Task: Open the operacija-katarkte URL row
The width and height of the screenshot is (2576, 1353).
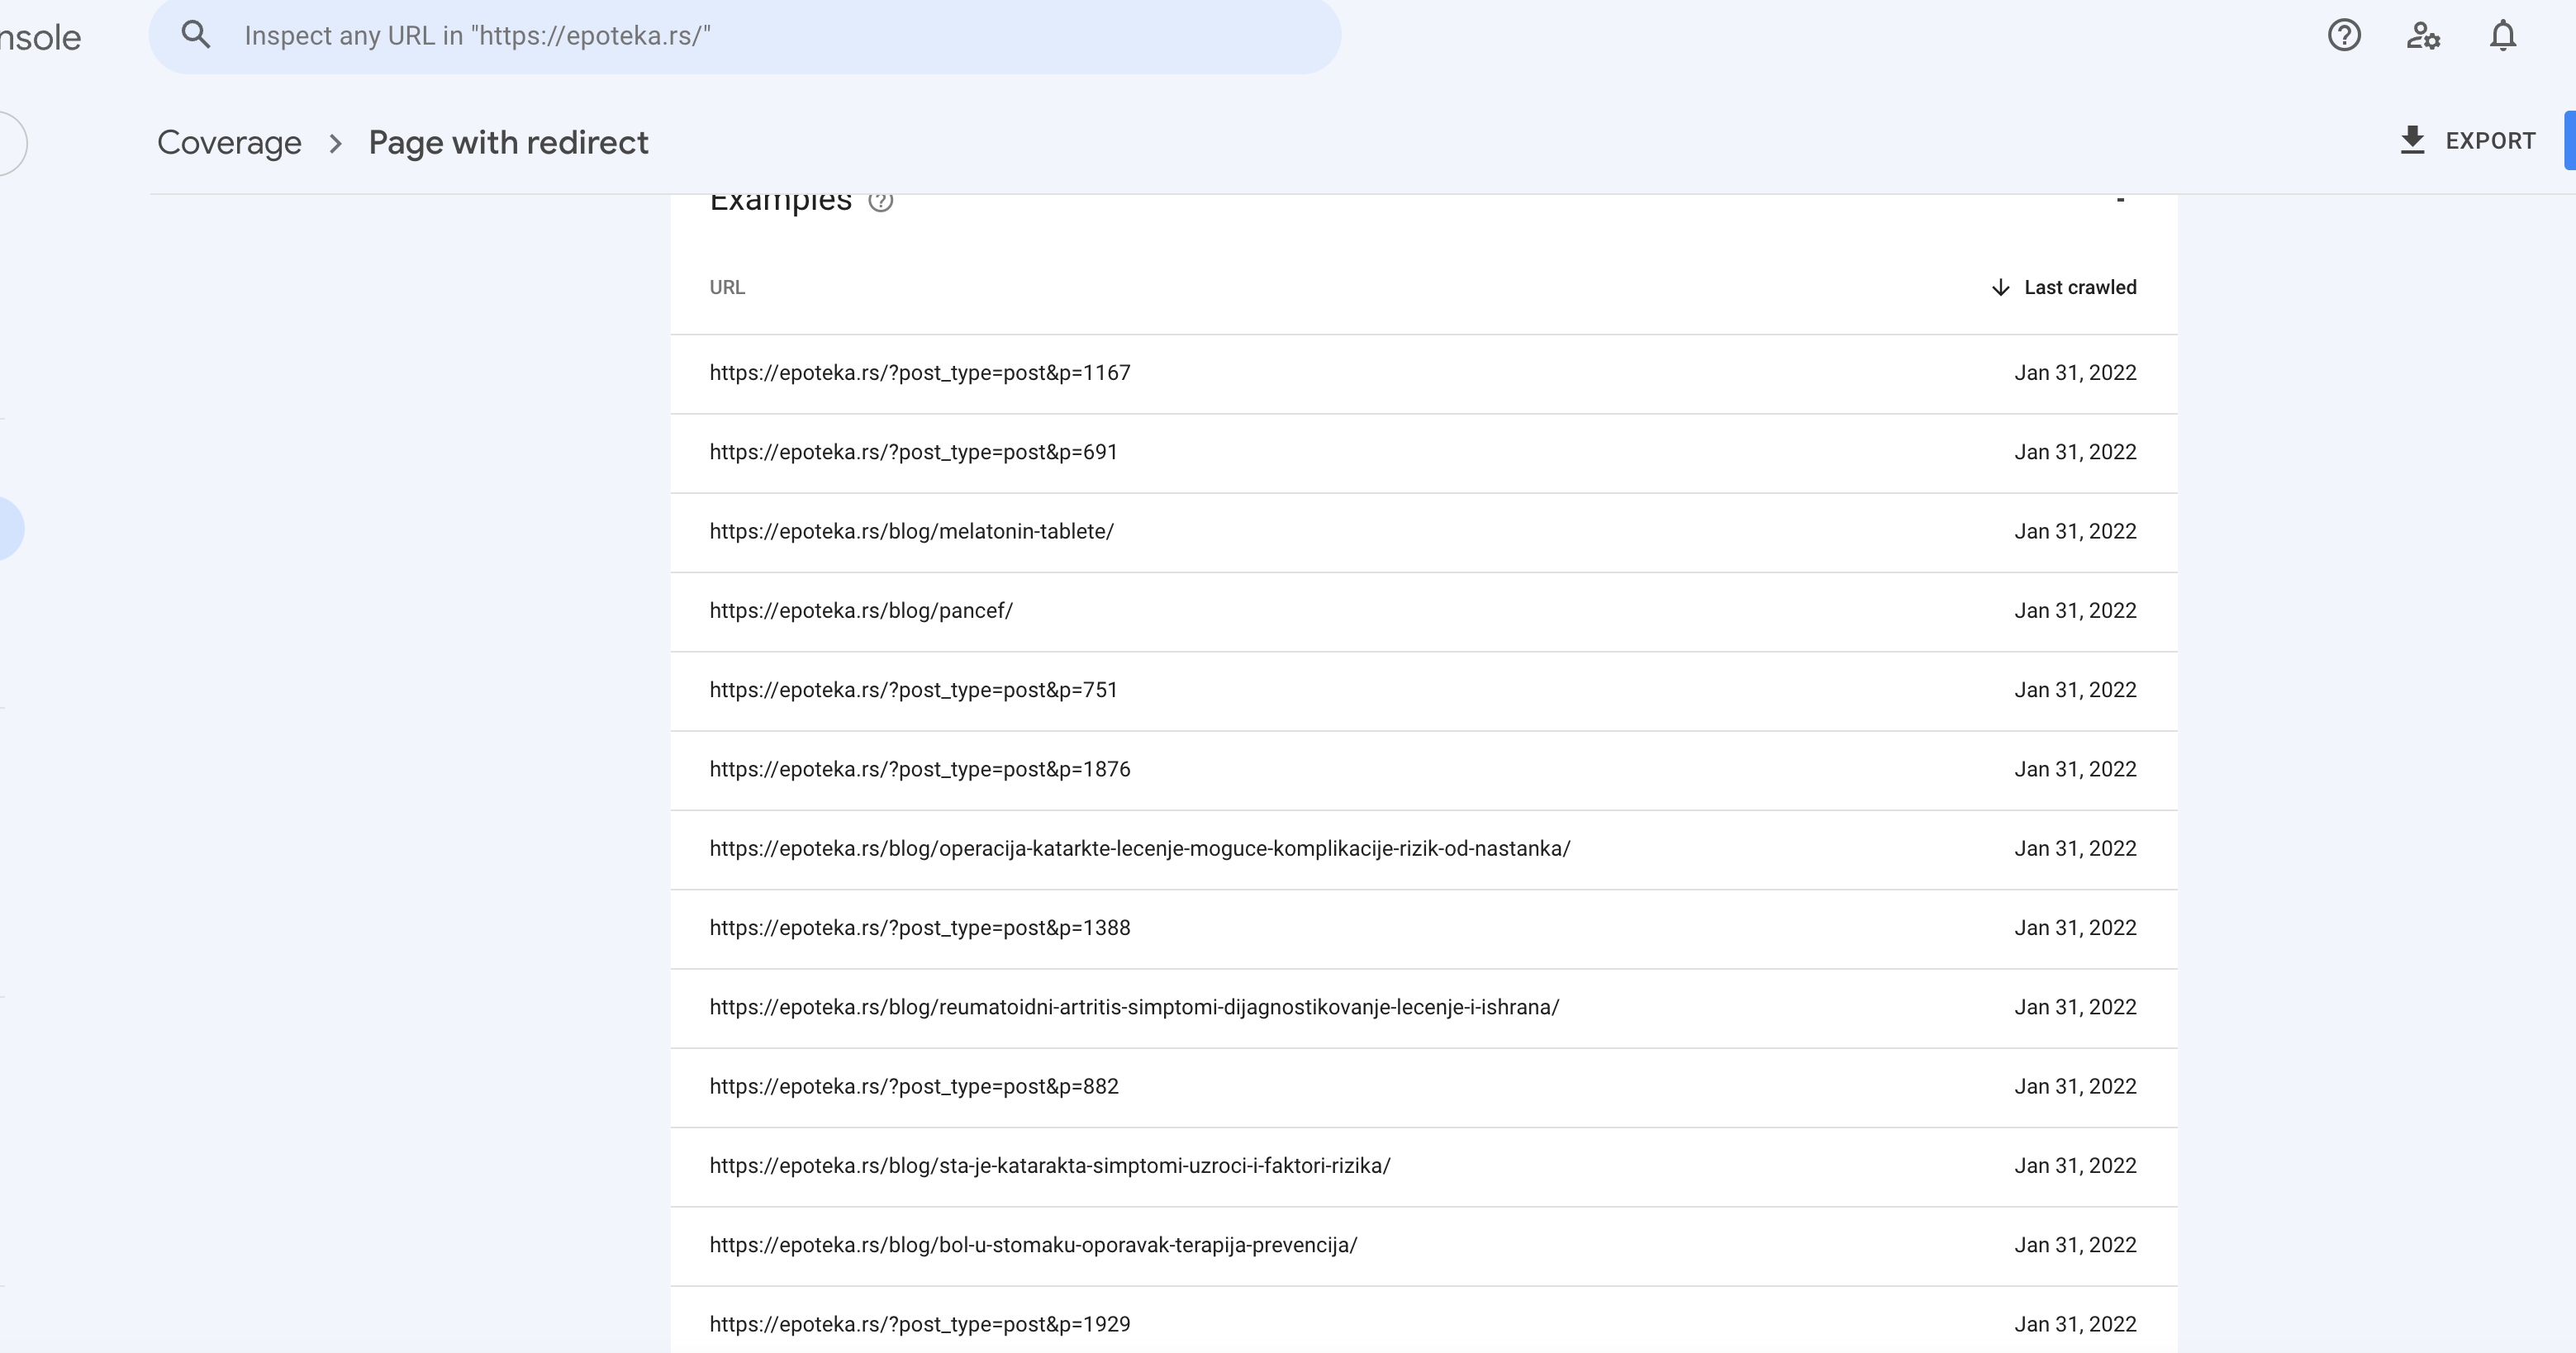Action: [1424, 849]
